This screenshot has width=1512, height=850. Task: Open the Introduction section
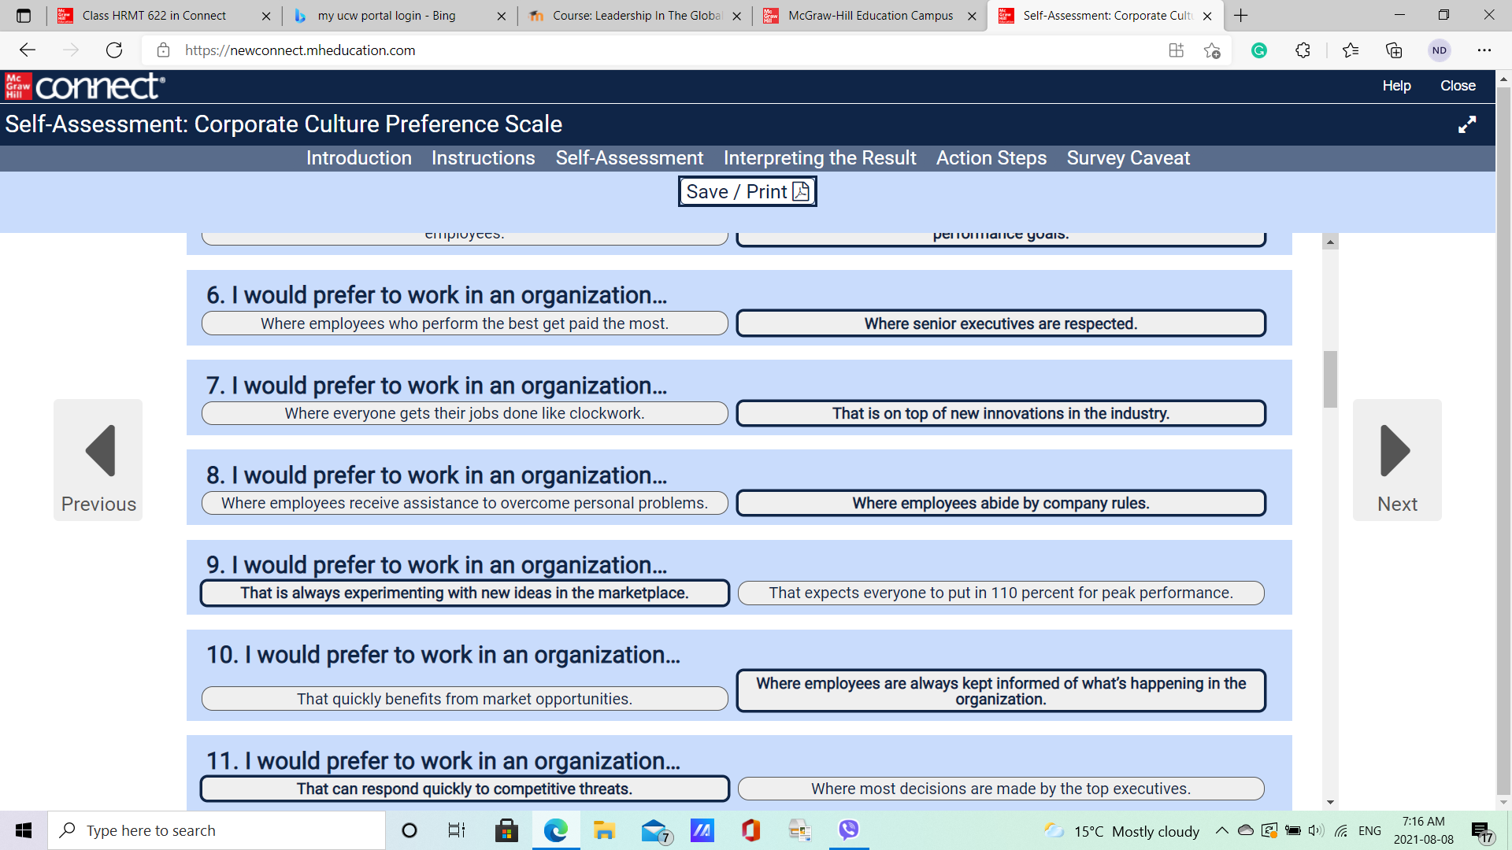click(x=358, y=158)
